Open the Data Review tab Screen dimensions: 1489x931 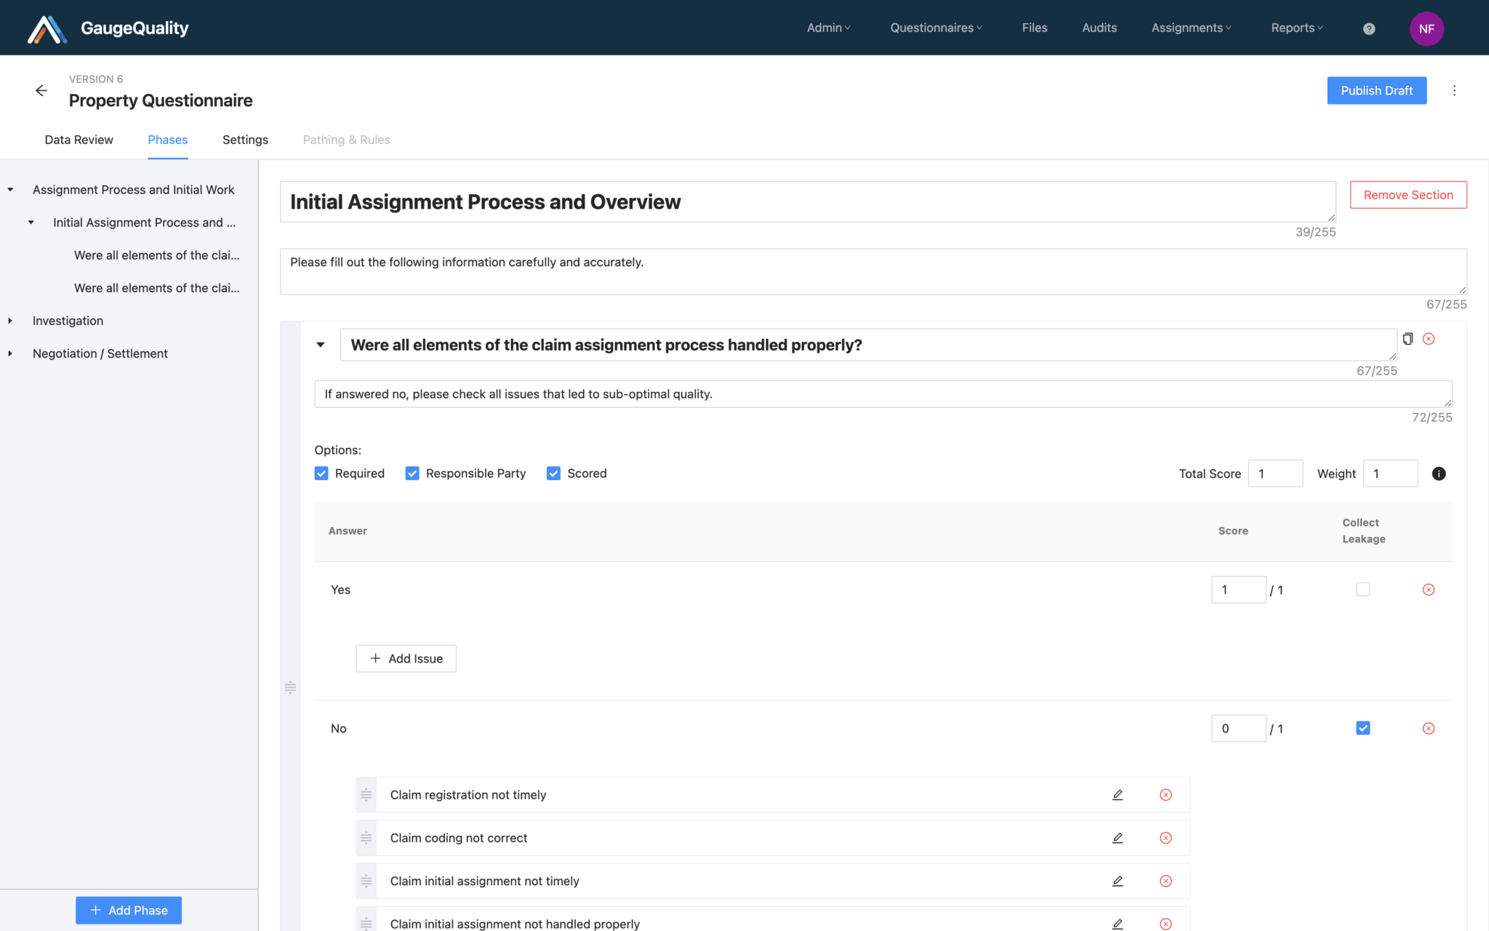(x=79, y=140)
